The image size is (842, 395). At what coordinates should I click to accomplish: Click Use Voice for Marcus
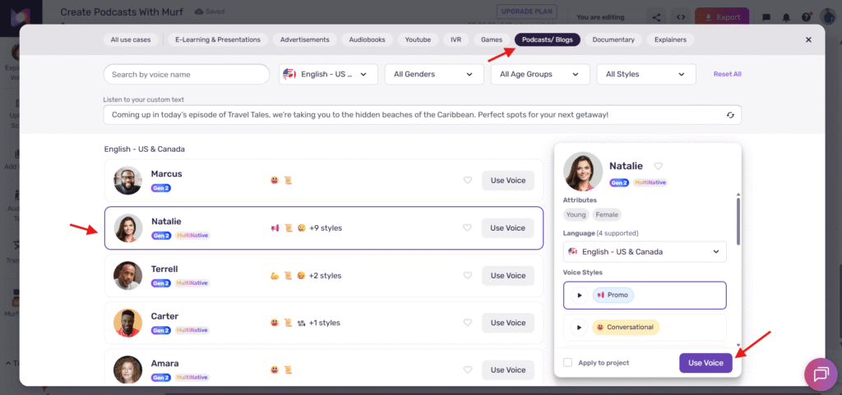tap(508, 180)
